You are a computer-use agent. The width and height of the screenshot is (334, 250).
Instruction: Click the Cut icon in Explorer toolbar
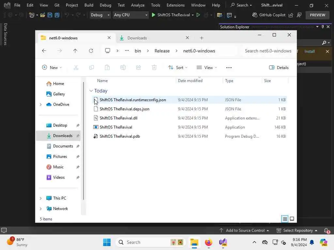point(76,68)
